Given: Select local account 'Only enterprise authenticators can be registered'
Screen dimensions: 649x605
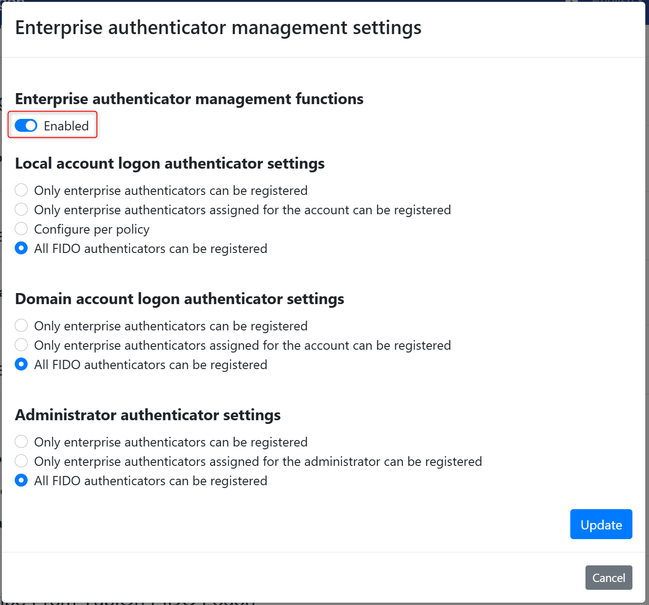Looking at the screenshot, I should 21,190.
